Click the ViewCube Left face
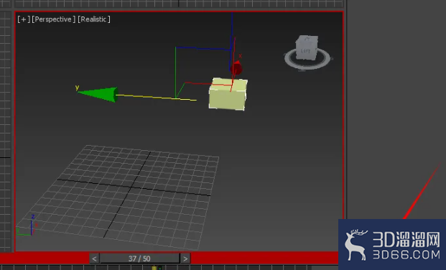The image size is (446, 270). (x=306, y=50)
